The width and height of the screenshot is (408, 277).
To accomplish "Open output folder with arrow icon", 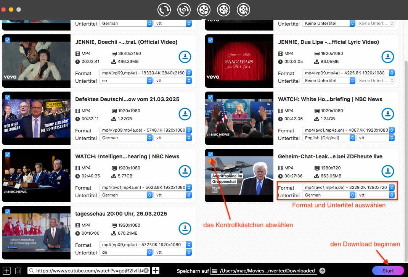I will click(322, 271).
